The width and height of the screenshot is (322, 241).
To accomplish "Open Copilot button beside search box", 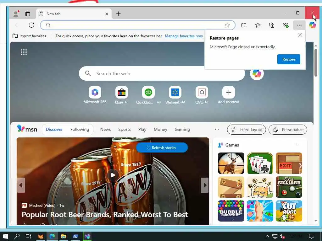I will click(257, 73).
